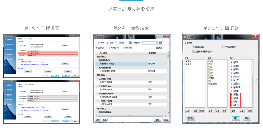263x131 pixels.
Task: Toggle the 分析后执行统计 checkbox
Action: (x=223, y=47)
